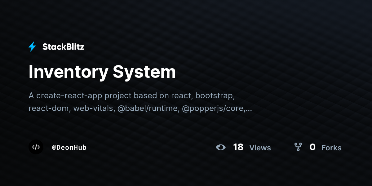Click the phrase 'project based on react'
The height and width of the screenshot is (186, 372).
pos(148,96)
